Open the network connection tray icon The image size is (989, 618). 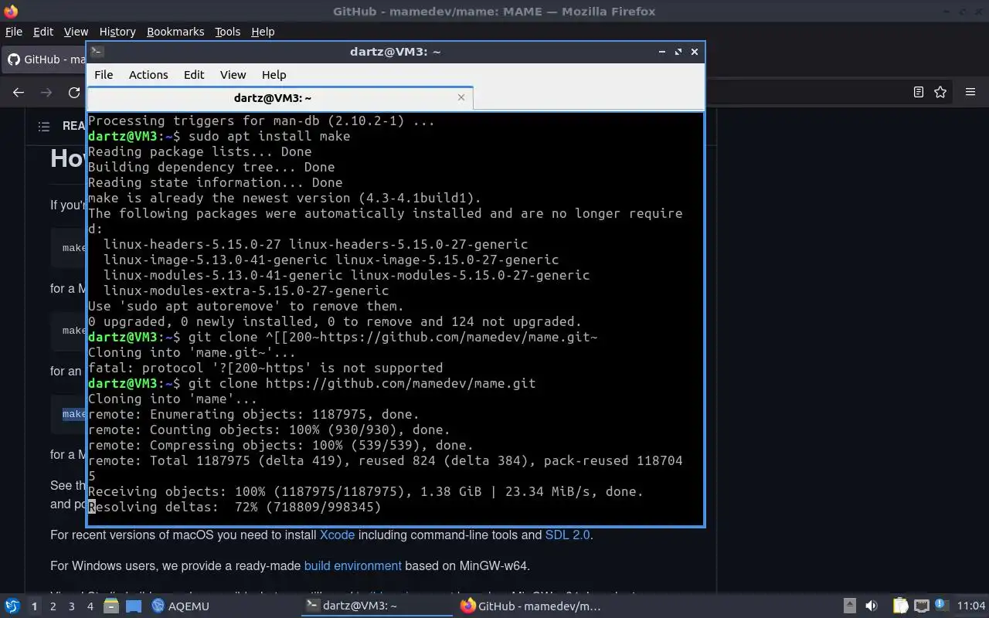click(921, 606)
